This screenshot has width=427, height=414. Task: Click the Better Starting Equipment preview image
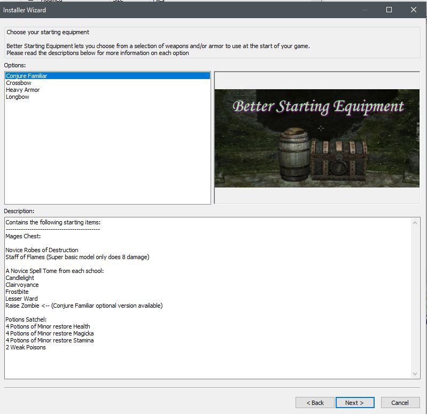point(317,138)
